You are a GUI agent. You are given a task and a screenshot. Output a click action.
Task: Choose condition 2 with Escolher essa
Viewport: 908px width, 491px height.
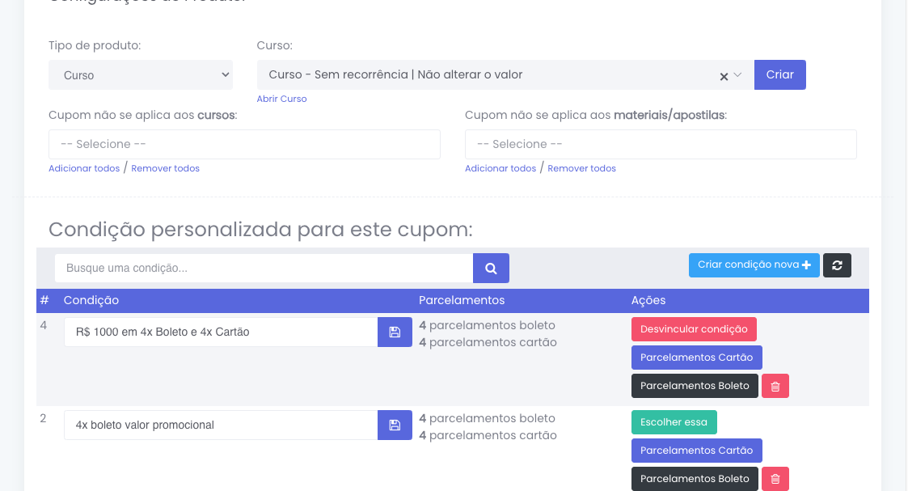(674, 422)
